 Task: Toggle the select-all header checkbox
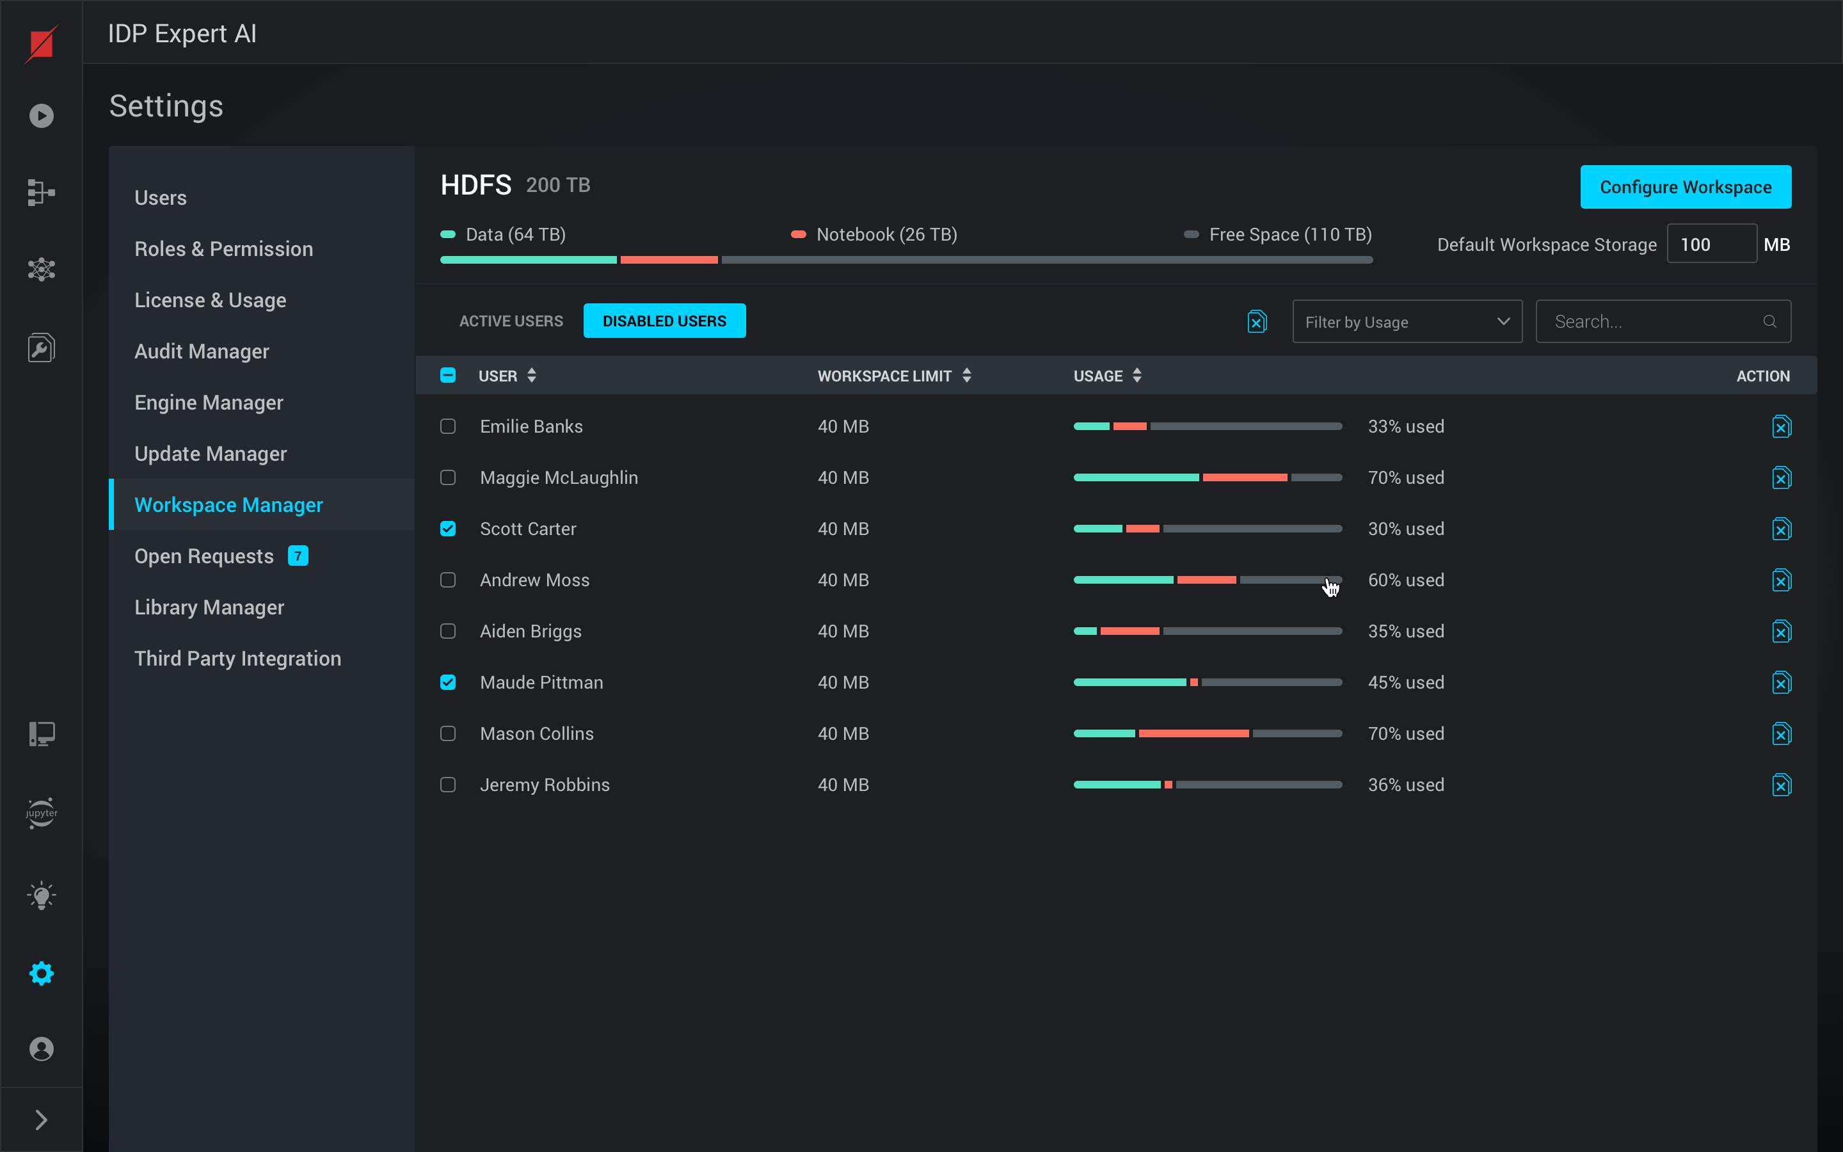pos(448,376)
